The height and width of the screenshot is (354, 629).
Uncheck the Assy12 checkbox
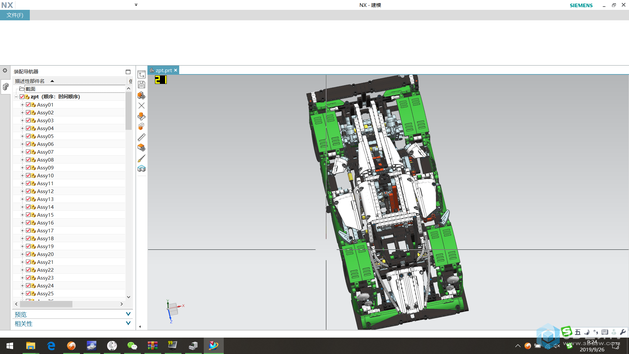click(x=28, y=191)
